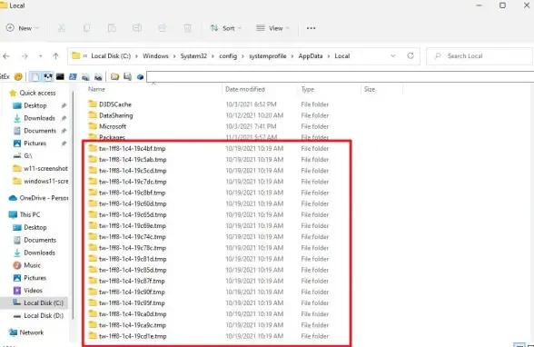Screen dimensions: 534x347
Task: Click StExBar rename tool icon
Action: (128, 76)
